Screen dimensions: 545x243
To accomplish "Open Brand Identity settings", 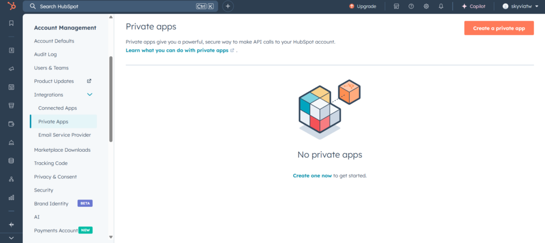I will pyautogui.click(x=51, y=204).
